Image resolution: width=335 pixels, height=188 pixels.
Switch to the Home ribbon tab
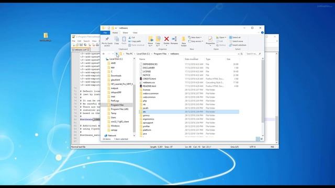[115, 32]
